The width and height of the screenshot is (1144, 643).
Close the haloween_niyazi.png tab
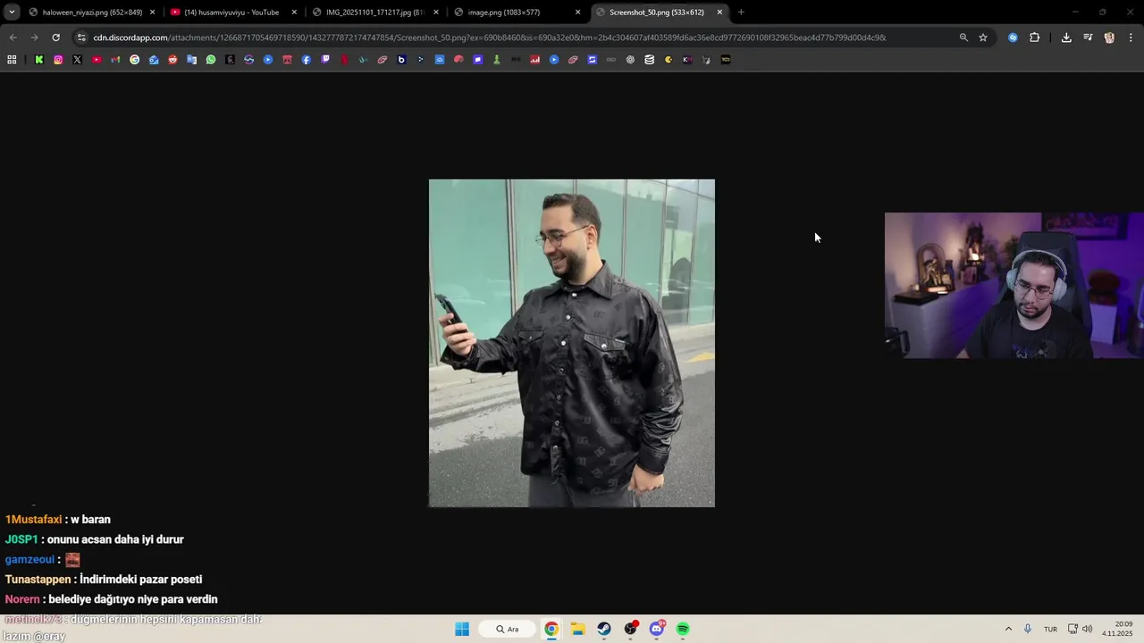pyautogui.click(x=152, y=13)
